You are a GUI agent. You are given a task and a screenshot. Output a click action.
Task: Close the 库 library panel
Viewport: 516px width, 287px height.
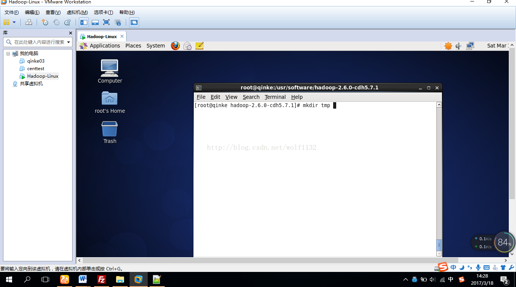(x=70, y=33)
